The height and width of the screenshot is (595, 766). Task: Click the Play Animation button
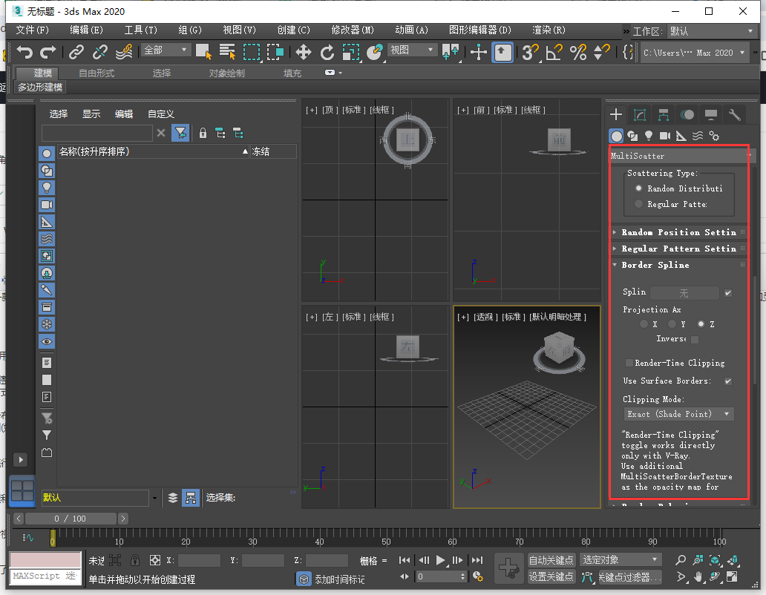440,559
